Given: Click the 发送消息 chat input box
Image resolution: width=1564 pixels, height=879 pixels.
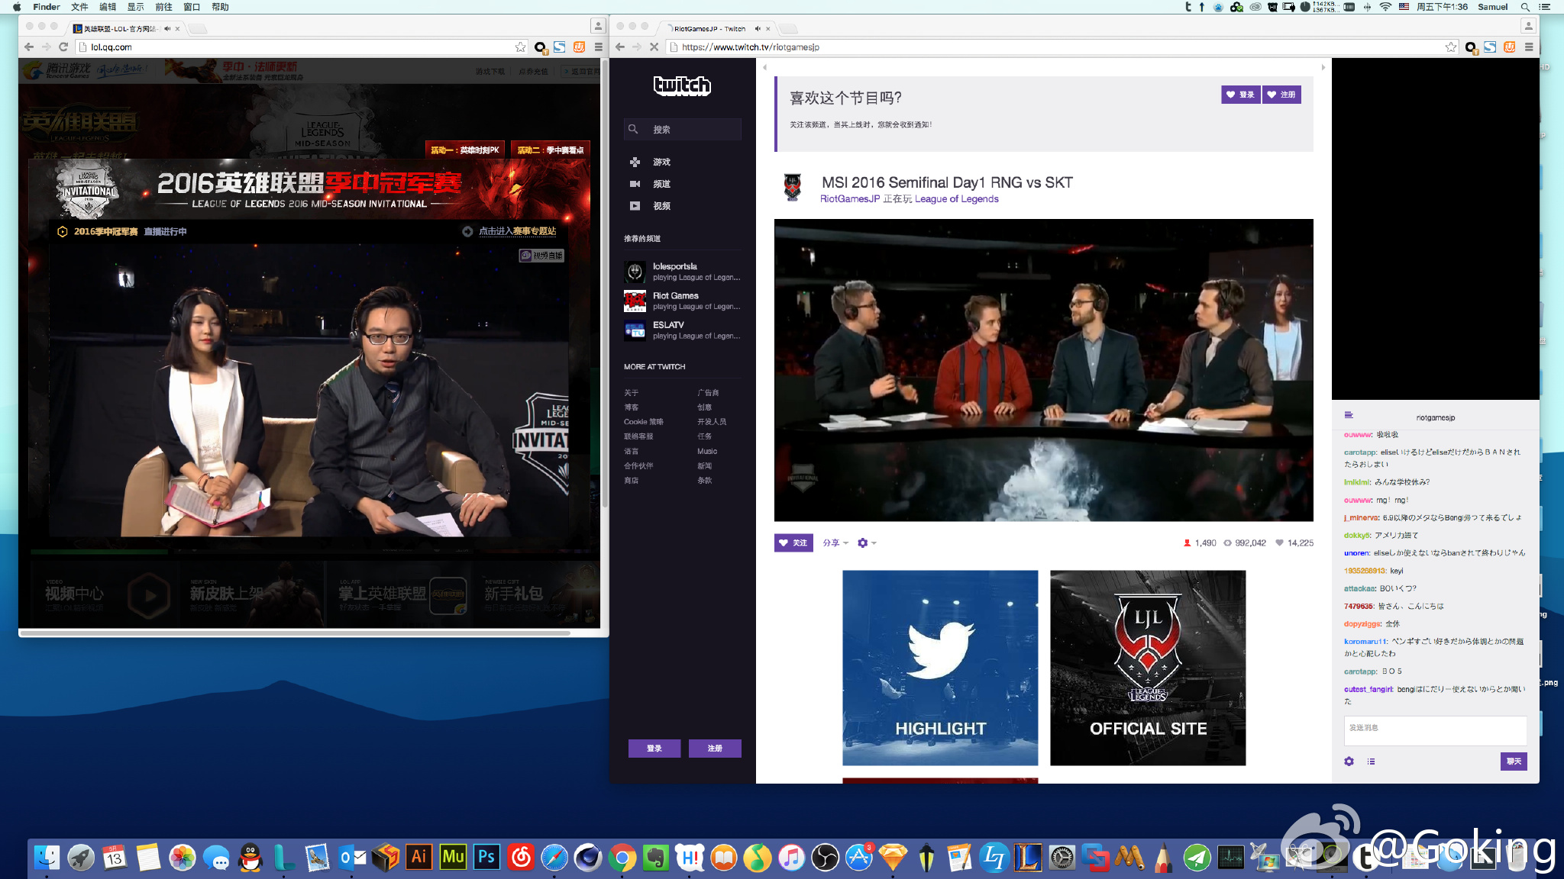Looking at the screenshot, I should 1435,730.
